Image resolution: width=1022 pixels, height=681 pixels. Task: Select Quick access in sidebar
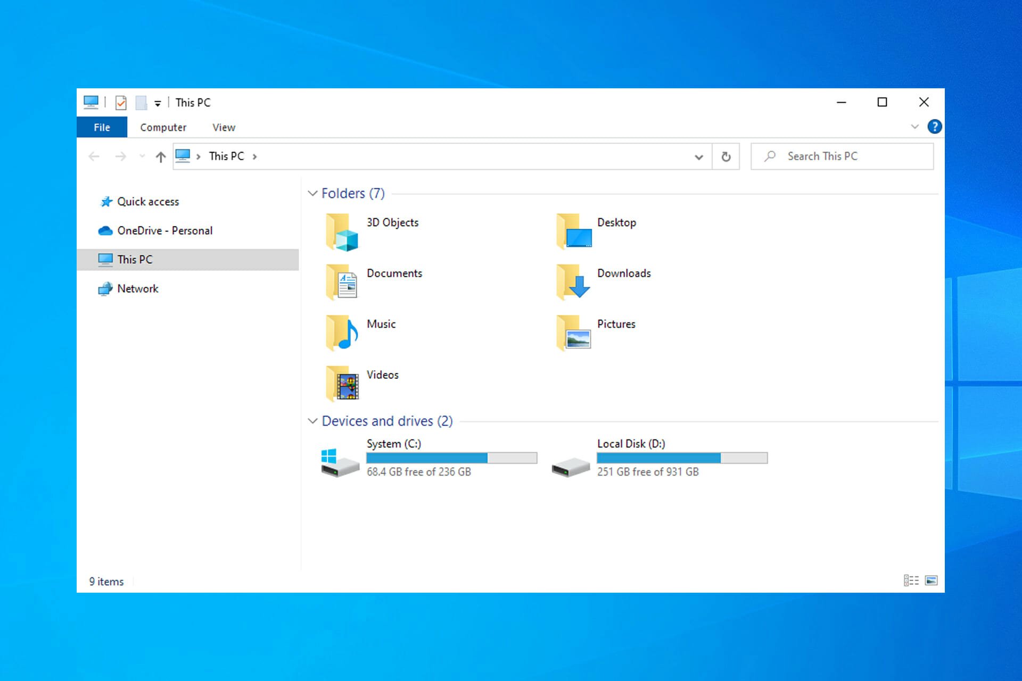pos(147,201)
